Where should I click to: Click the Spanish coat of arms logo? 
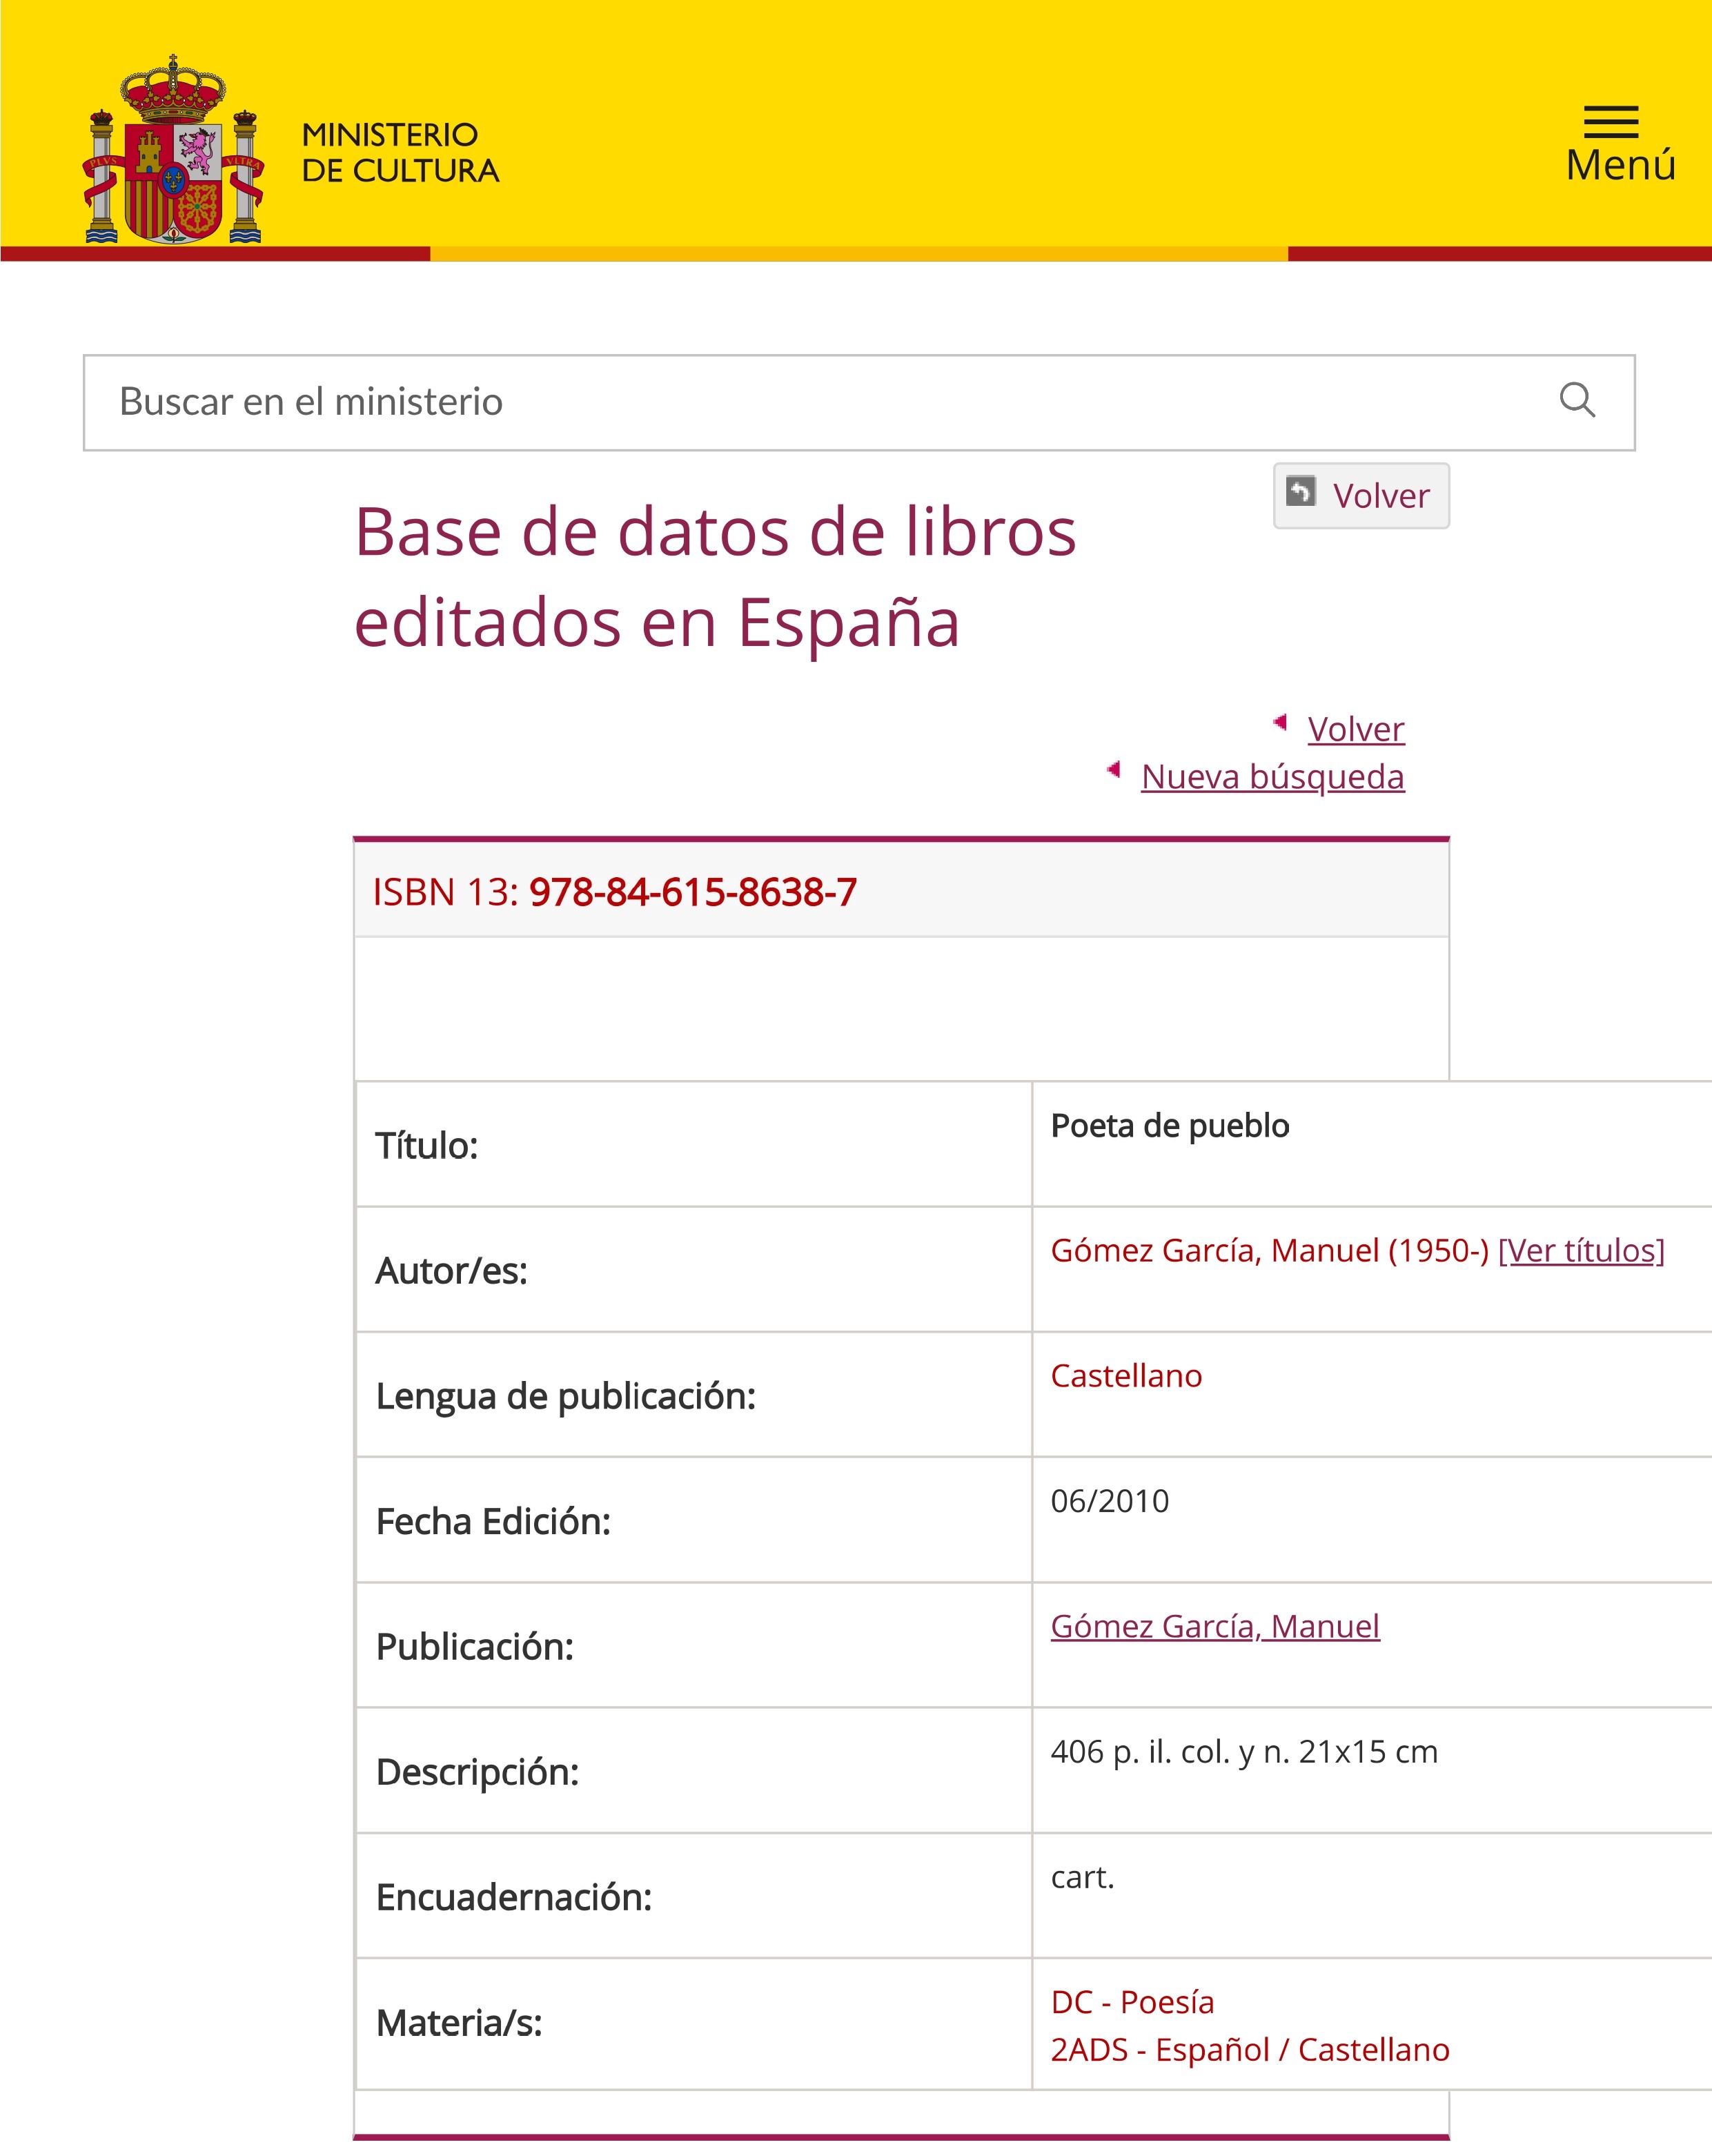(174, 150)
